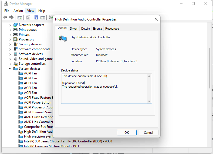
Task: Click the '{Operation Failed}' status line
Action: click(73, 83)
